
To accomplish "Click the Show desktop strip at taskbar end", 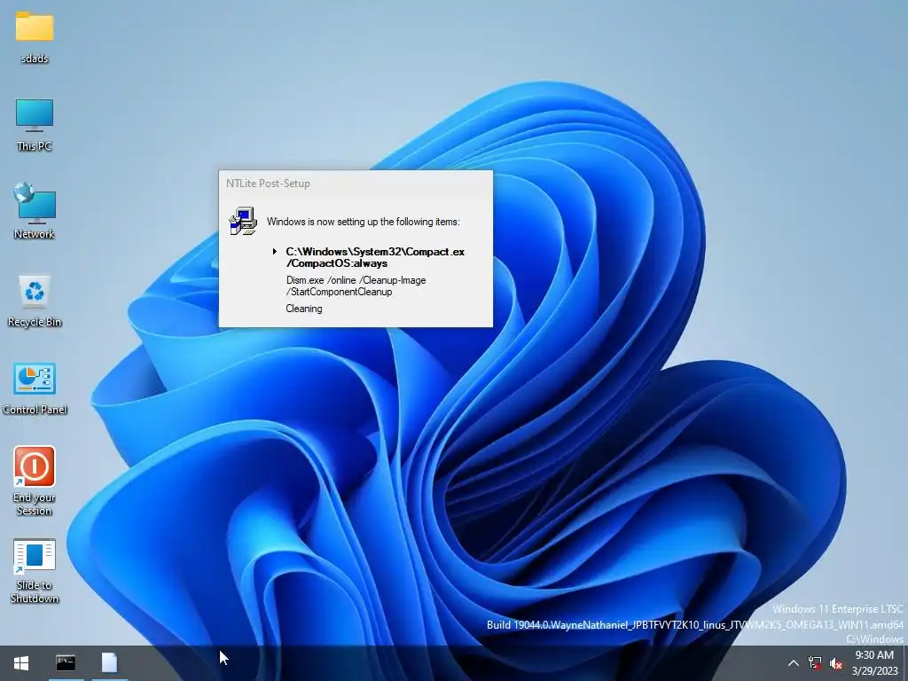I will pos(905,663).
